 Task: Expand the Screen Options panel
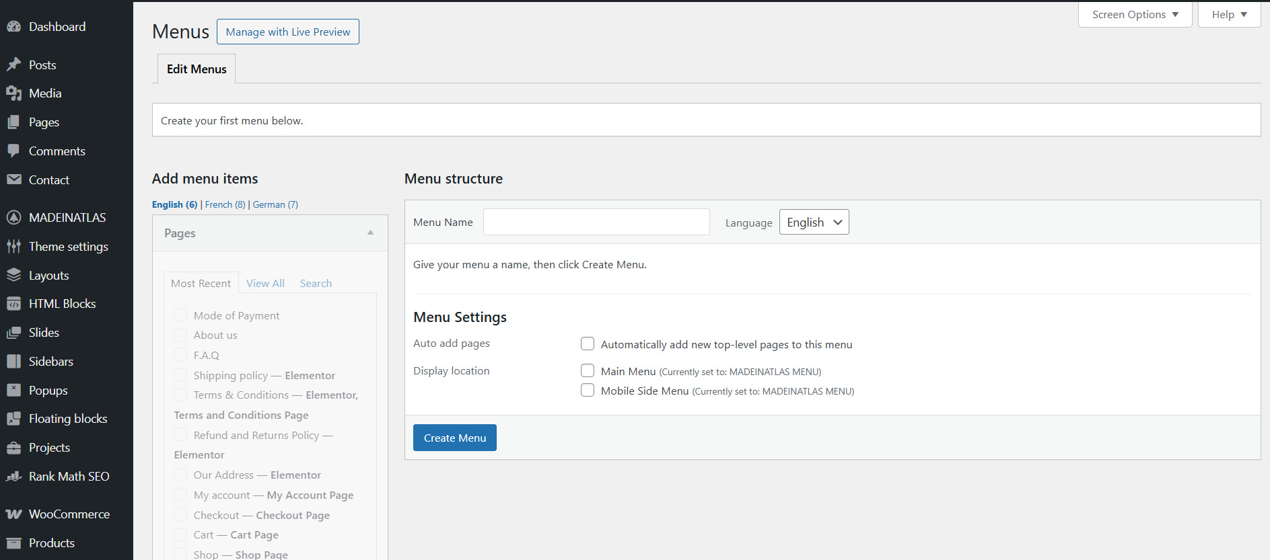click(1135, 15)
